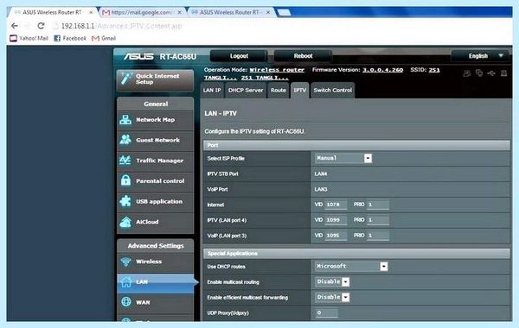Open Parental control page in sidebar
Screen dimensions: 519x328
pos(155,181)
